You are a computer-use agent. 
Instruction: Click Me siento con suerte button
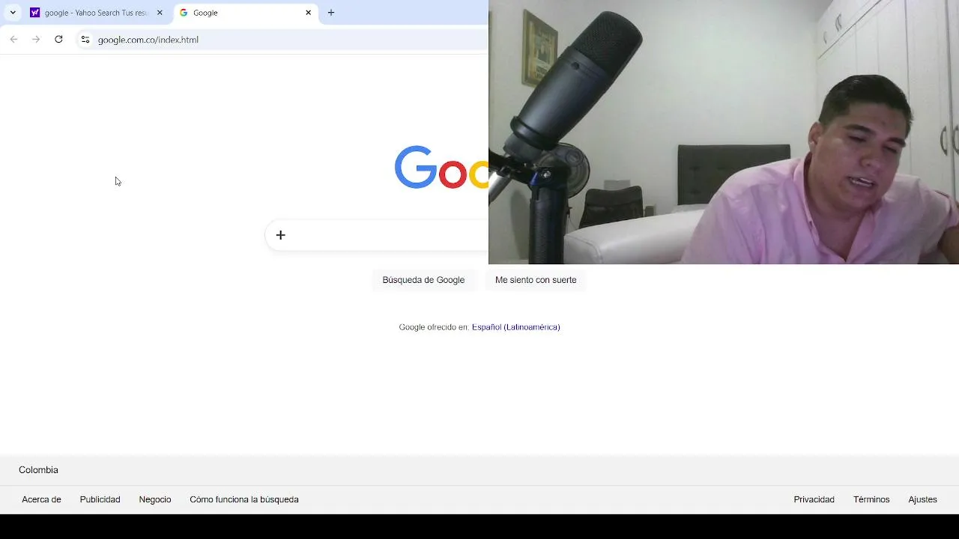[536, 280]
